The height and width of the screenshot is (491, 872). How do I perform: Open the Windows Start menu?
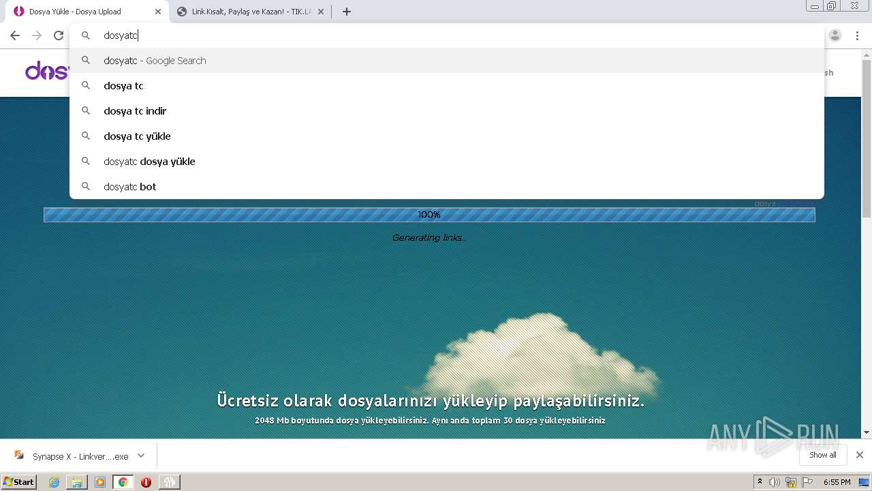click(19, 482)
